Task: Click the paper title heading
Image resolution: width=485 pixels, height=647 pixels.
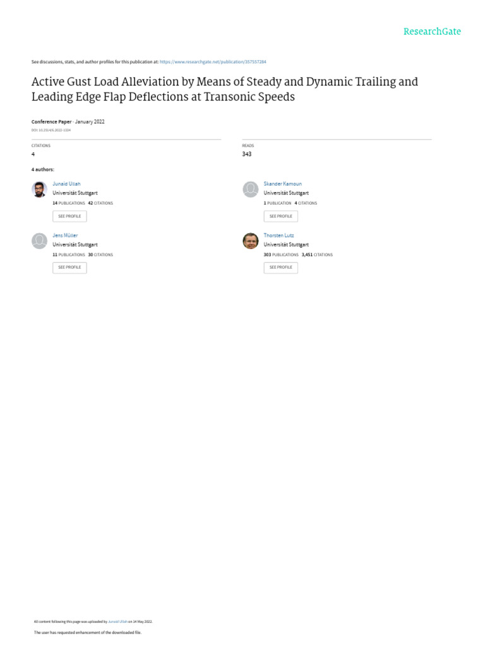Action: click(x=224, y=89)
